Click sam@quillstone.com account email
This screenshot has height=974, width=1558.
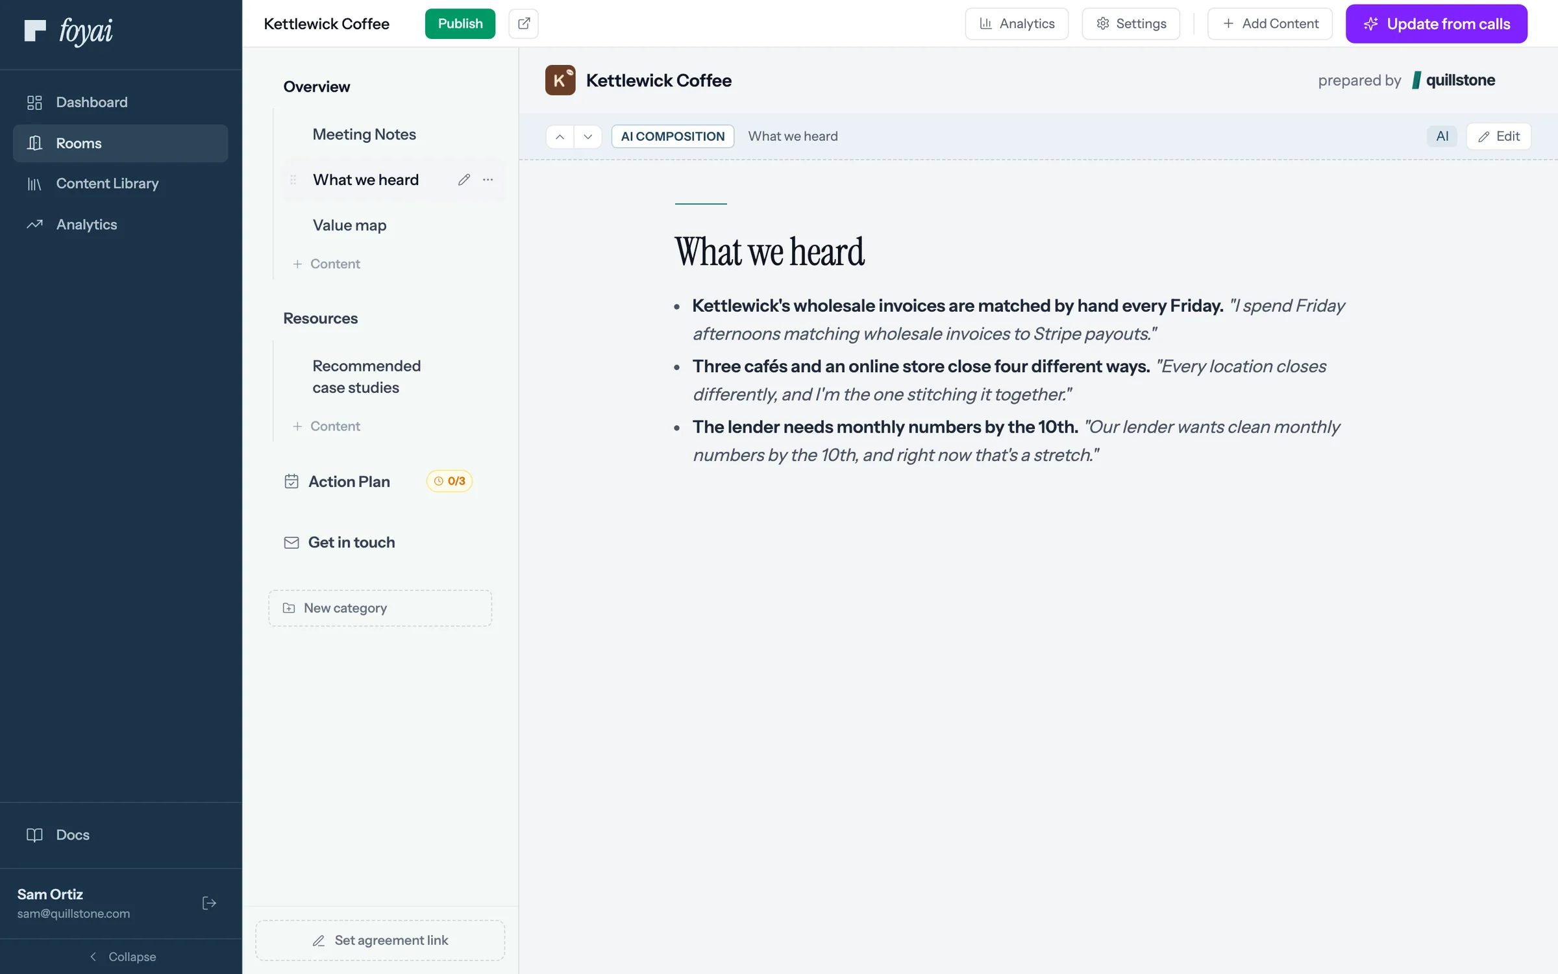[x=73, y=914]
